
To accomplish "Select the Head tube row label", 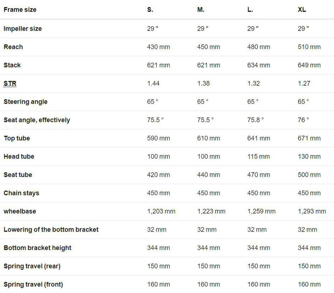I will (x=19, y=156).
